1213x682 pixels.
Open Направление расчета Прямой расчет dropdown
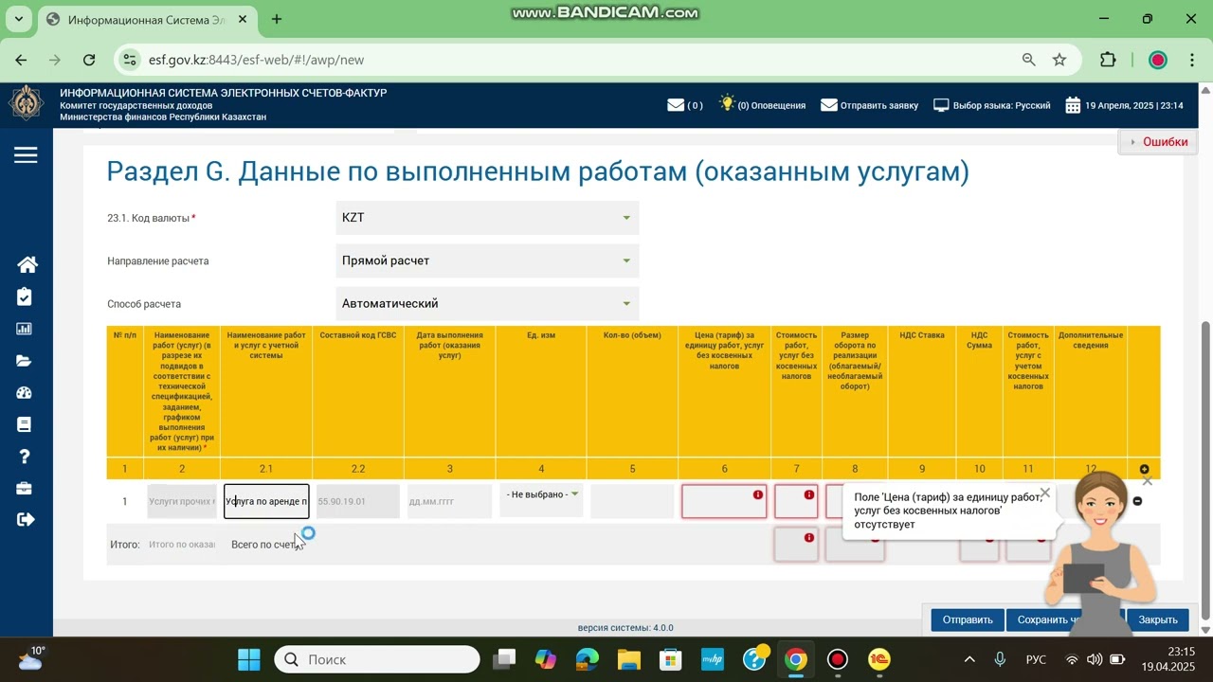[487, 260]
